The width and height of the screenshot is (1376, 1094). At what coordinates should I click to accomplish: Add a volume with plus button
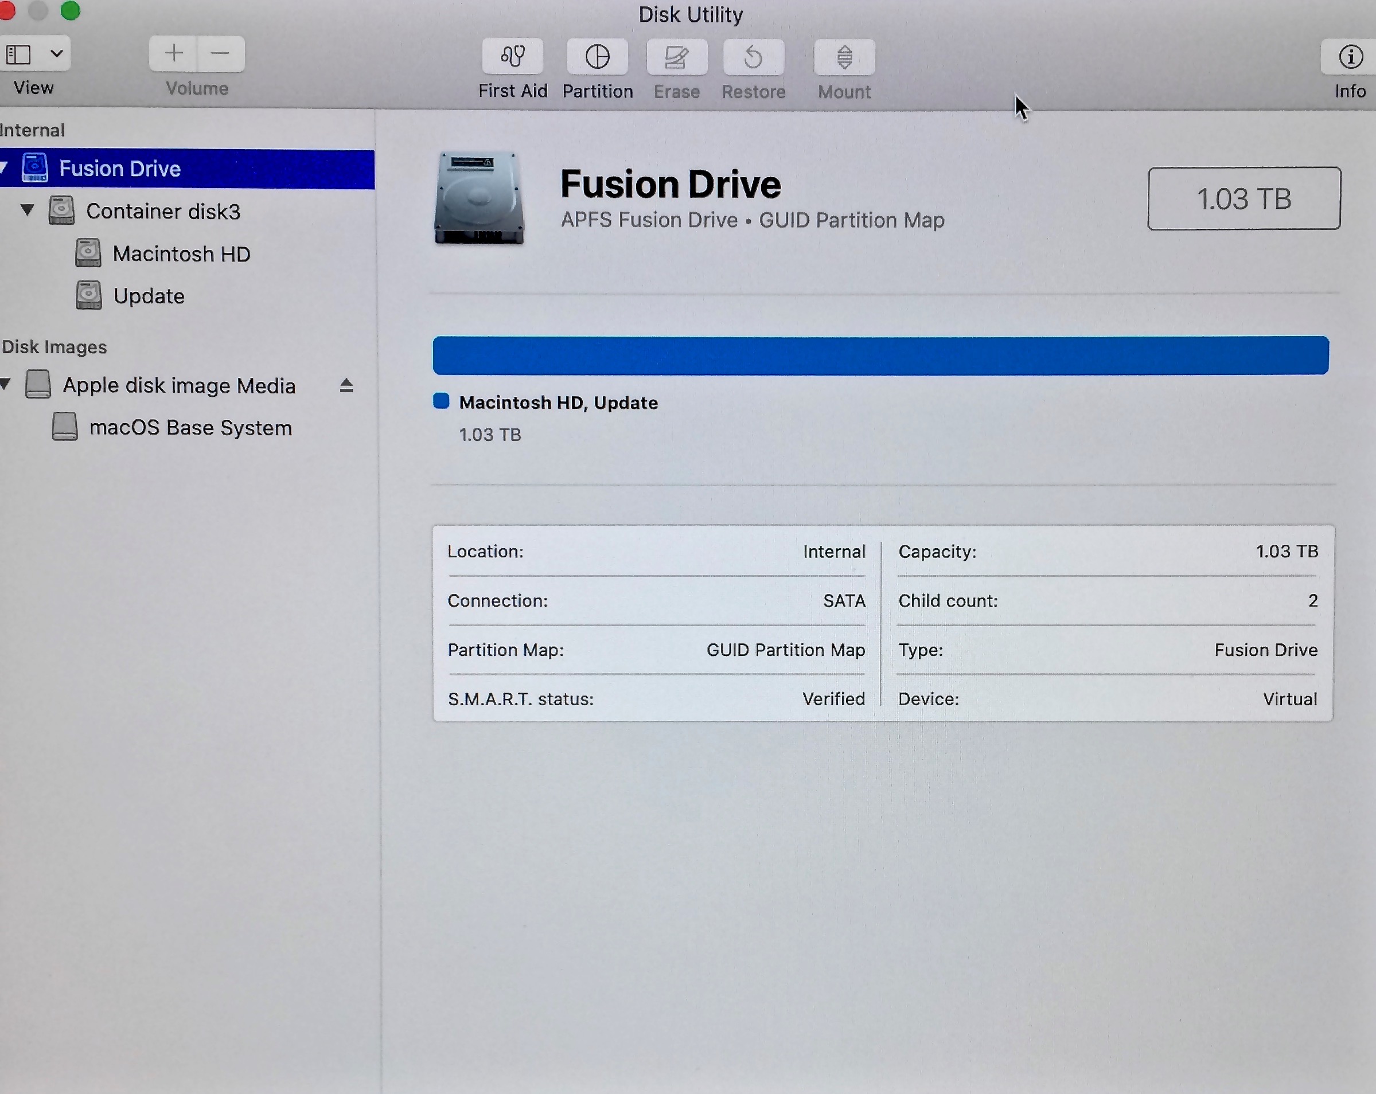click(x=174, y=53)
